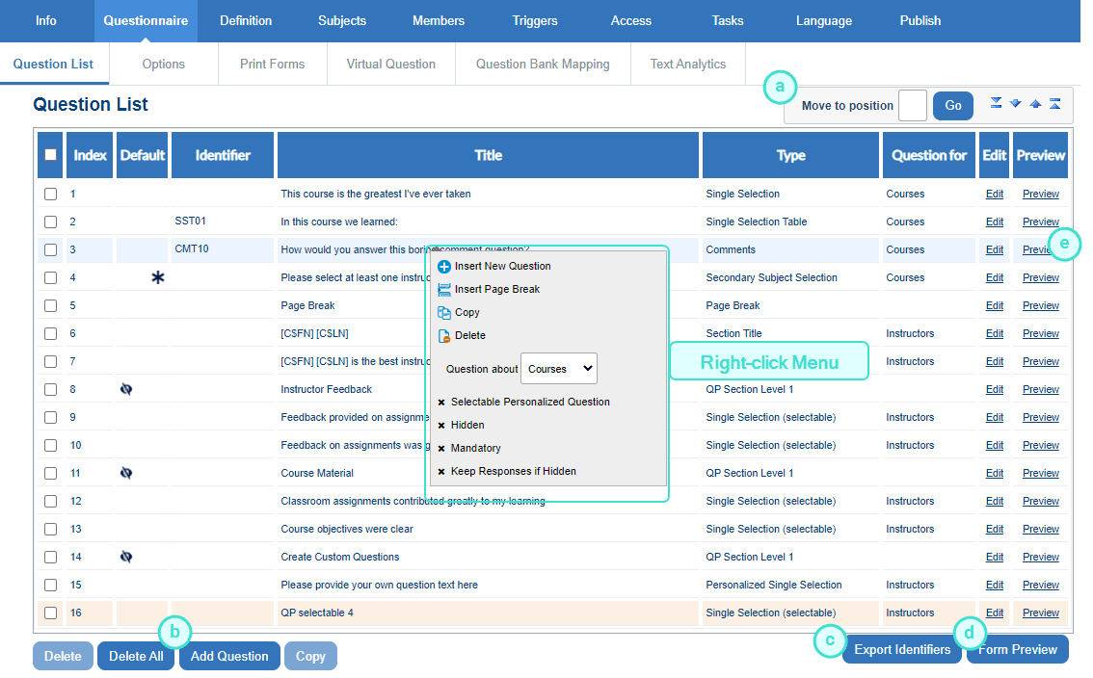Open the Members tab
The height and width of the screenshot is (678, 1093).
tap(439, 21)
